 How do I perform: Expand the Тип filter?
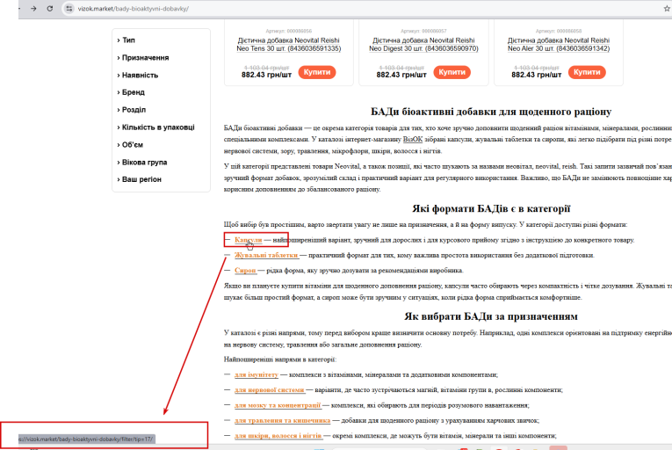(x=126, y=40)
